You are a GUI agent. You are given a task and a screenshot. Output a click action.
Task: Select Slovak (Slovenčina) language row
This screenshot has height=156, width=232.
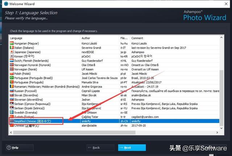point(114,95)
